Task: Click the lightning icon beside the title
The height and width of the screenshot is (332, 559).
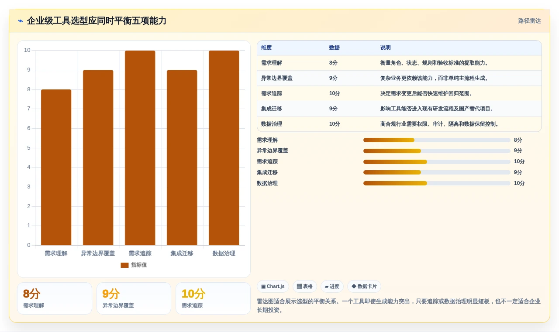Action: tap(21, 21)
